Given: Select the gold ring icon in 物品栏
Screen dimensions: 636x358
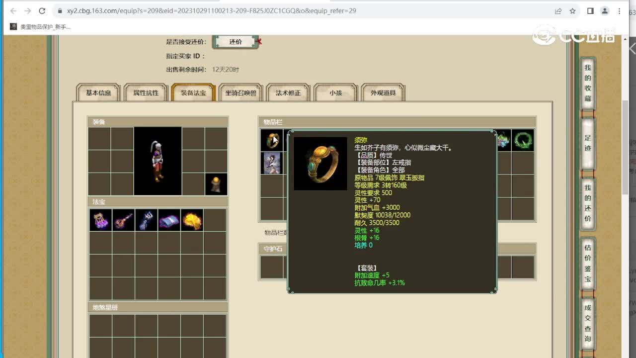Looking at the screenshot, I should click(272, 140).
